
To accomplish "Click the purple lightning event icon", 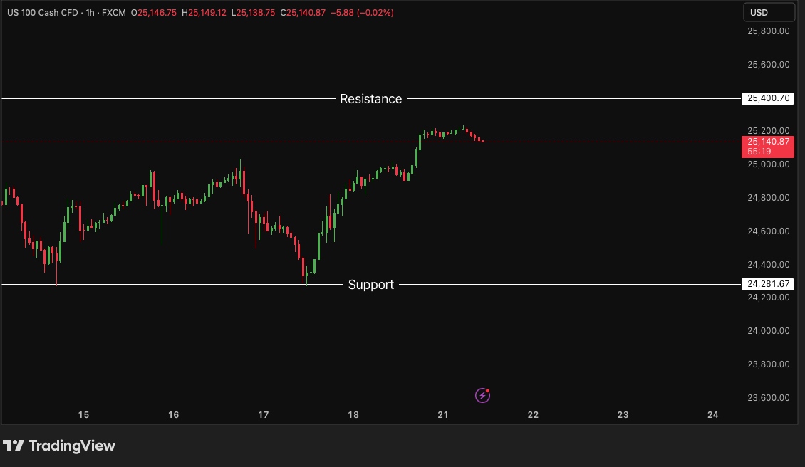I will (483, 395).
